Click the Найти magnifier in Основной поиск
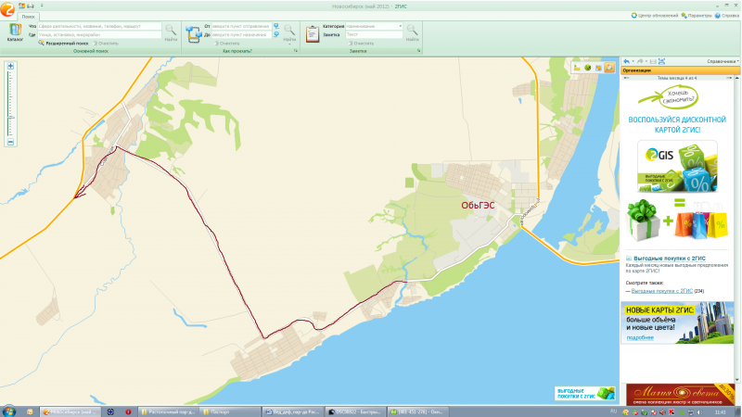The image size is (742, 417). point(171,31)
